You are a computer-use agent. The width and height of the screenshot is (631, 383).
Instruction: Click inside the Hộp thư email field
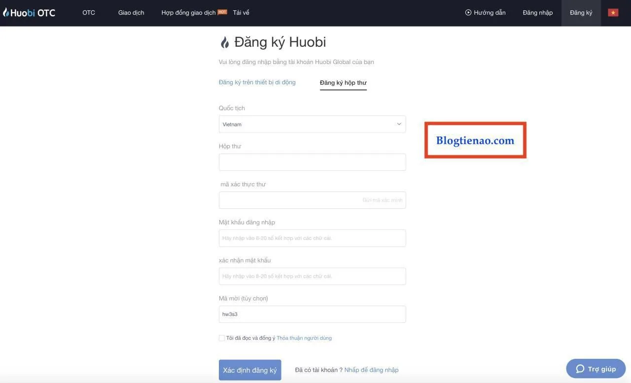pos(312,161)
